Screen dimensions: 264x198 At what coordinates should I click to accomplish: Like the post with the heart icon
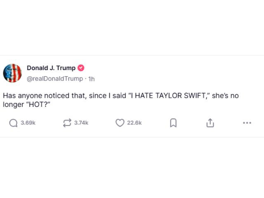[120, 123]
